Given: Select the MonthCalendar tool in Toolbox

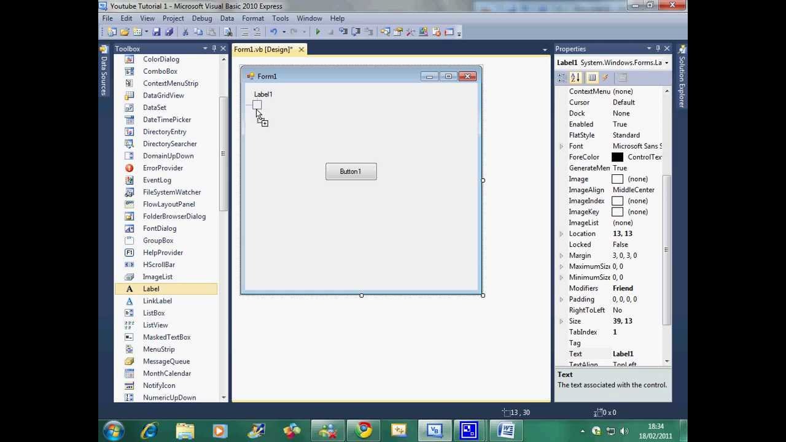Looking at the screenshot, I should tap(166, 373).
